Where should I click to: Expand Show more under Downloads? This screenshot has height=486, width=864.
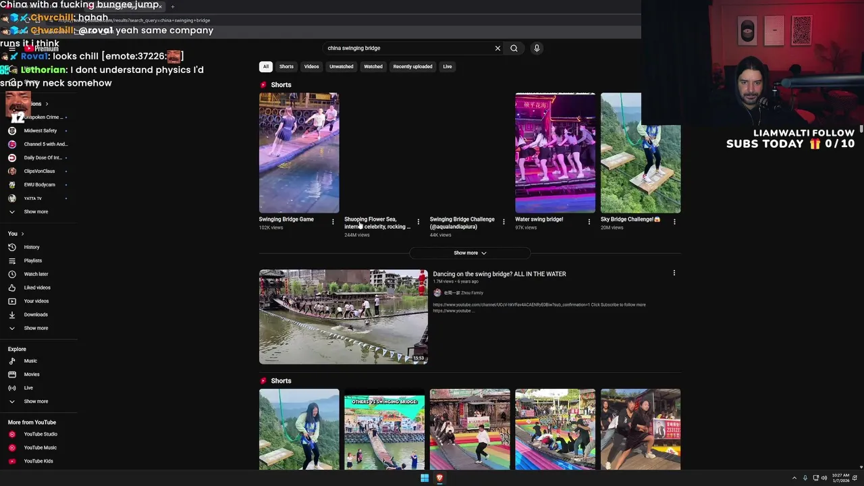click(x=36, y=328)
